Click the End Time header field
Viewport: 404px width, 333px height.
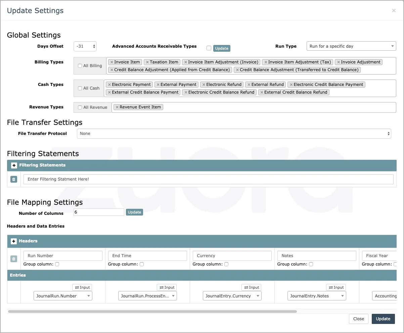(147, 256)
